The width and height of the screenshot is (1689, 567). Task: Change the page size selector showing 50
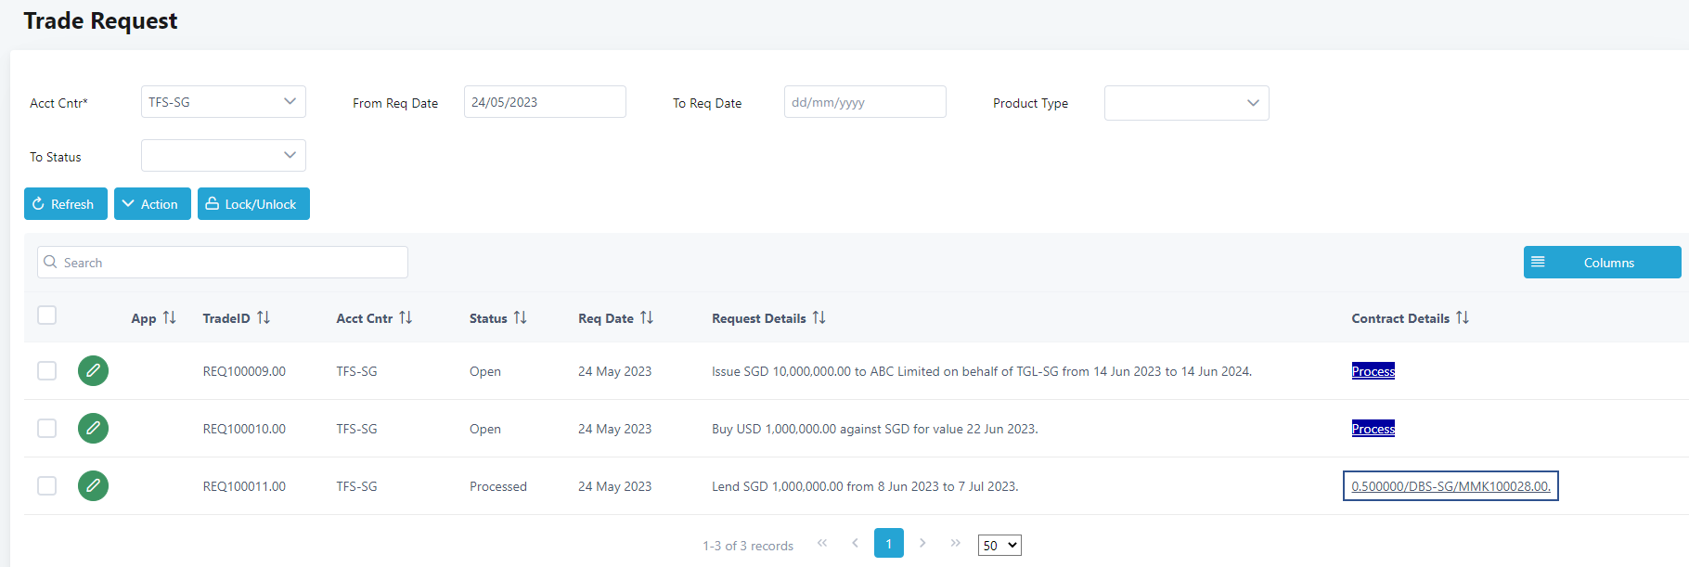point(999,546)
